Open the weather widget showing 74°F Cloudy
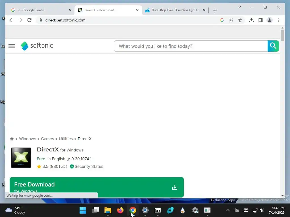Viewport: 290px width, 217px height. (x=16, y=210)
